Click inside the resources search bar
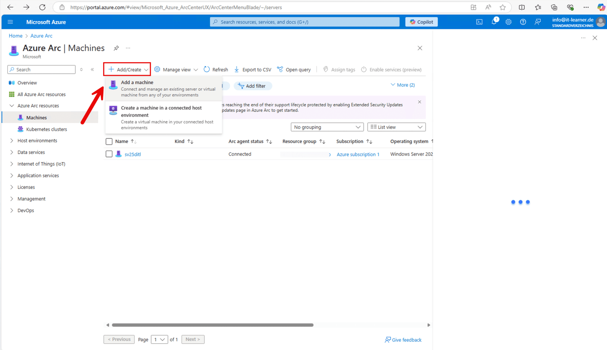The height and width of the screenshot is (350, 607). click(303, 22)
